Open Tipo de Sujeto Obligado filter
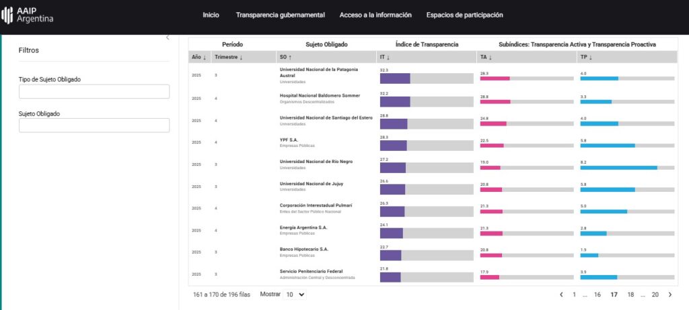This screenshot has height=310, width=689. pos(94,92)
